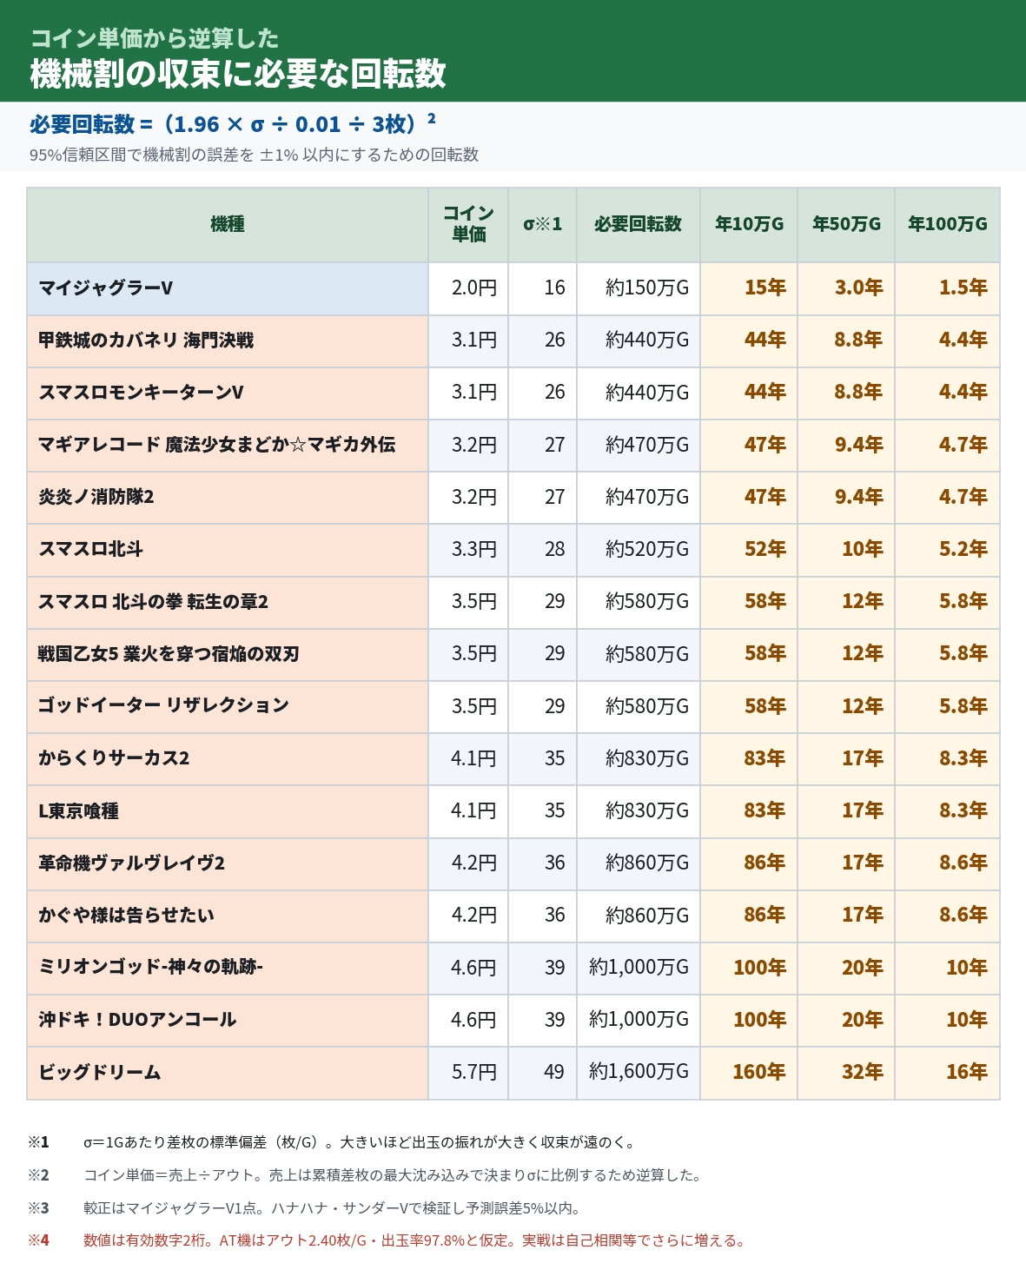Click the 年50万G column header

[x=846, y=225]
